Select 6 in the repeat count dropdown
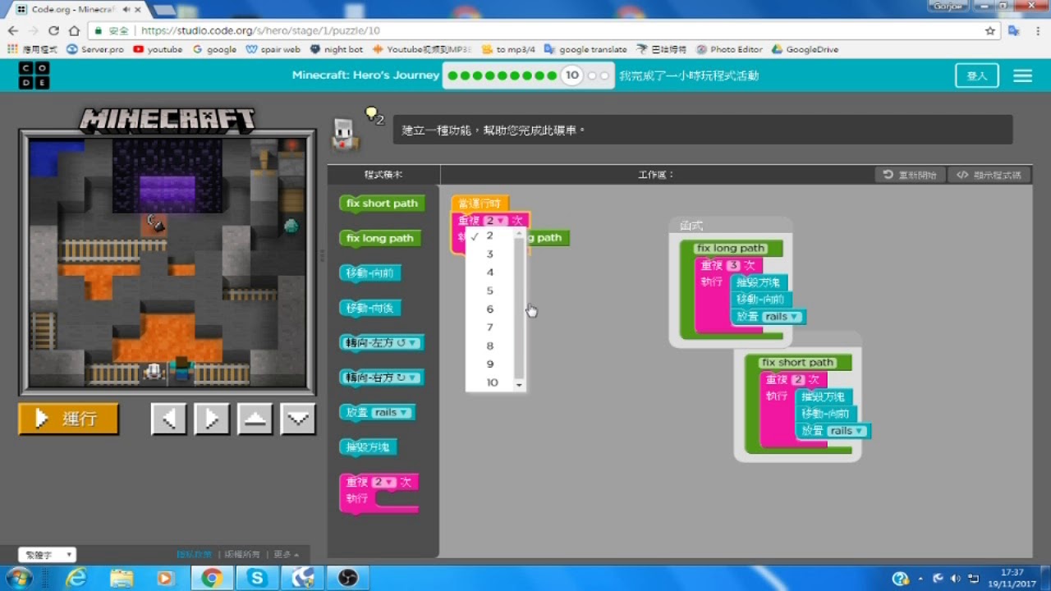The image size is (1051, 591). pyautogui.click(x=490, y=309)
